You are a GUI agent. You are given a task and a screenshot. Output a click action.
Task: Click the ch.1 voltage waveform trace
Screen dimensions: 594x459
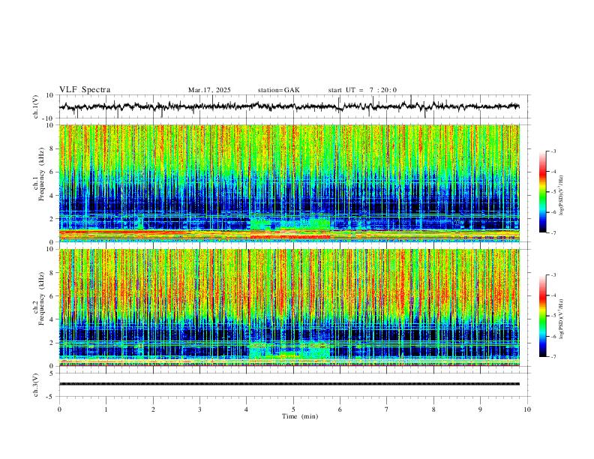tap(289, 106)
